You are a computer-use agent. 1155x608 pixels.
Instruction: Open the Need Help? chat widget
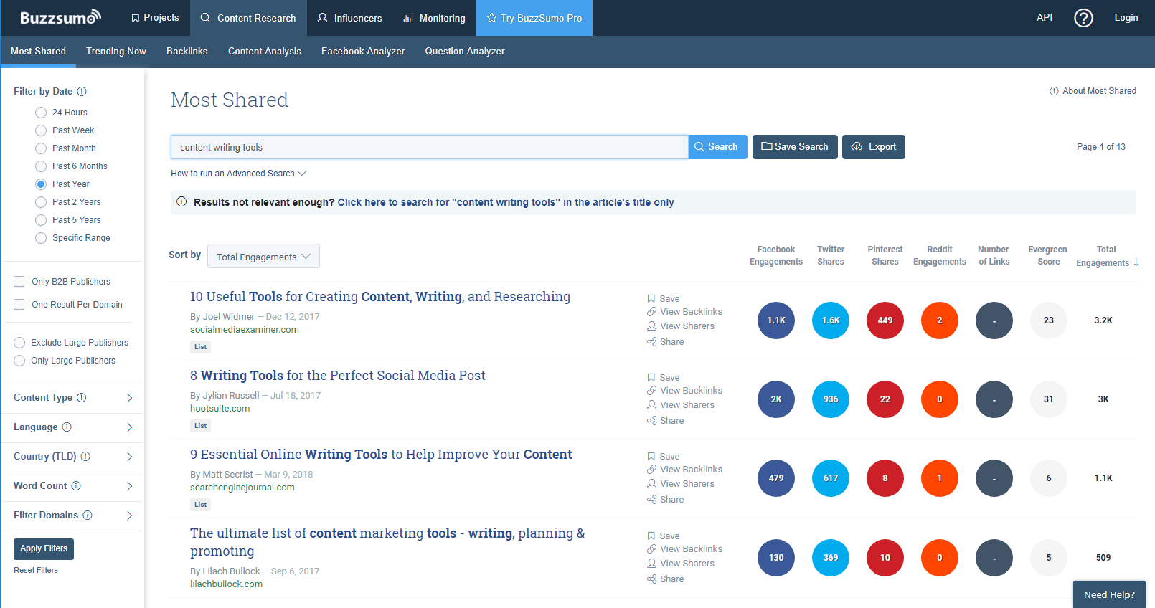click(1109, 594)
